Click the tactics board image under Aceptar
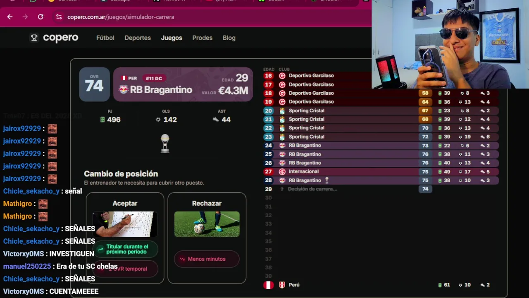 coord(125,224)
